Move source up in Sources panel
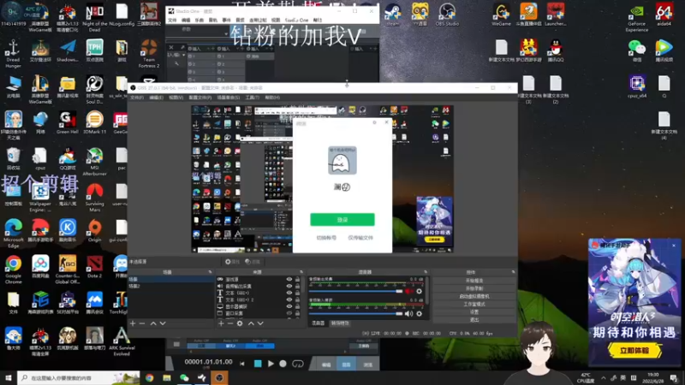The width and height of the screenshot is (685, 385). 251,323
